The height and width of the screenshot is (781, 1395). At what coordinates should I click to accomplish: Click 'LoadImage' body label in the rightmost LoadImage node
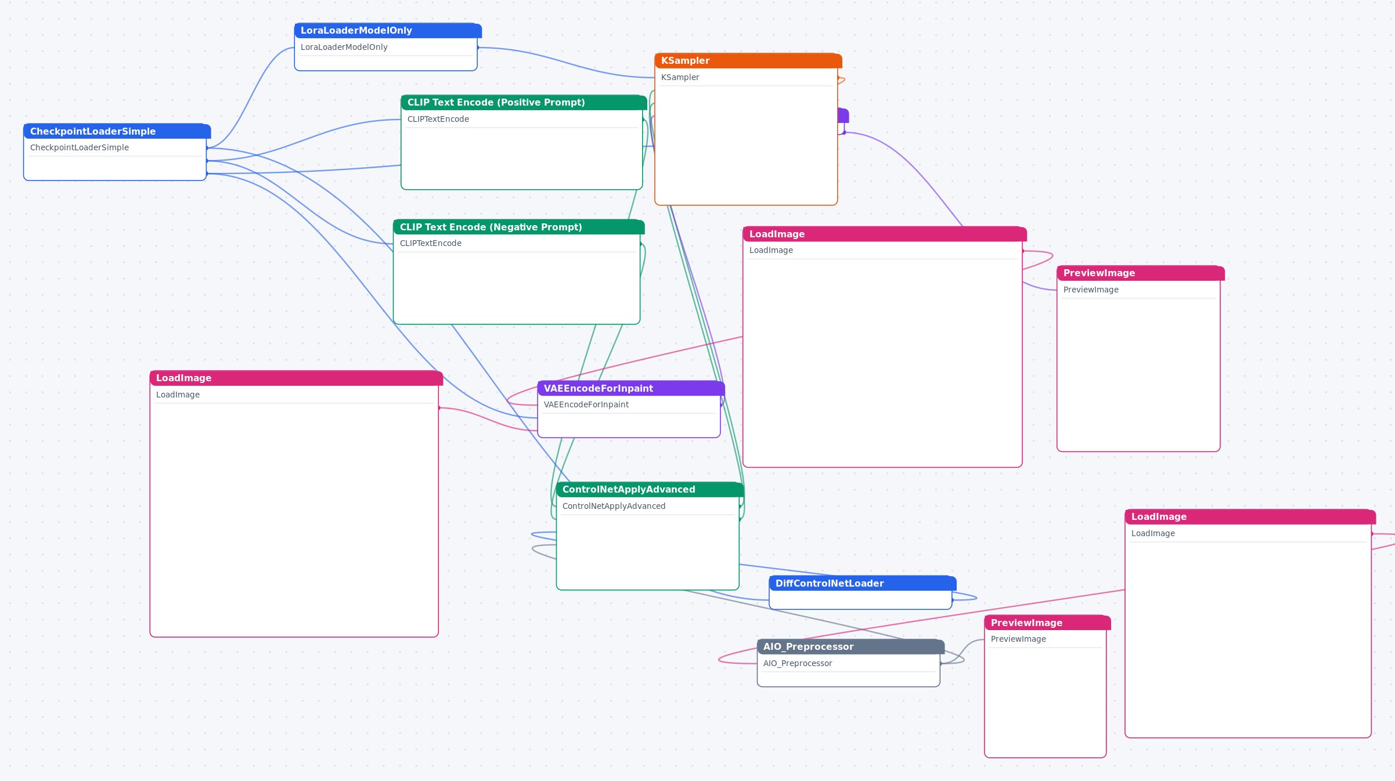click(x=1153, y=533)
